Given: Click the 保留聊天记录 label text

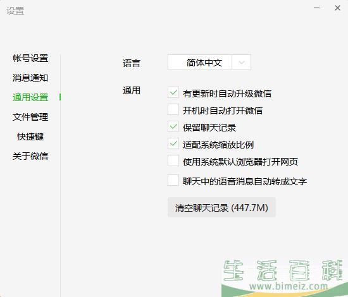Looking at the screenshot, I should [209, 128].
